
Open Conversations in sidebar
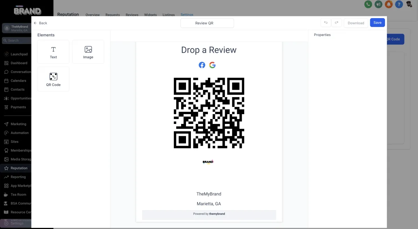click(x=17, y=72)
